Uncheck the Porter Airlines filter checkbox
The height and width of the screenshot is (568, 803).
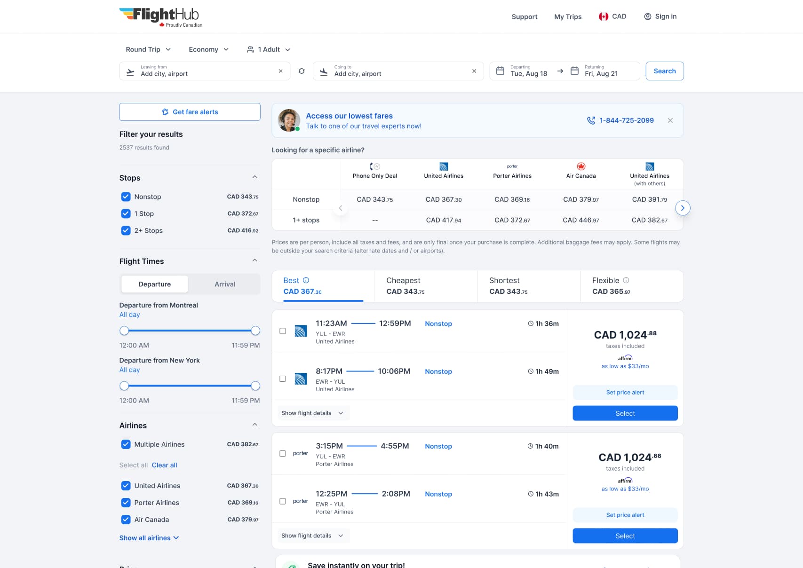point(126,503)
